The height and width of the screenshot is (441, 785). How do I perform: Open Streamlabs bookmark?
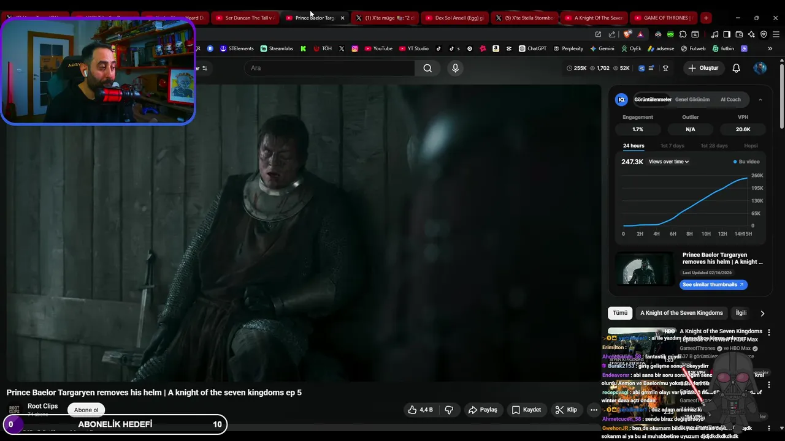click(x=277, y=48)
